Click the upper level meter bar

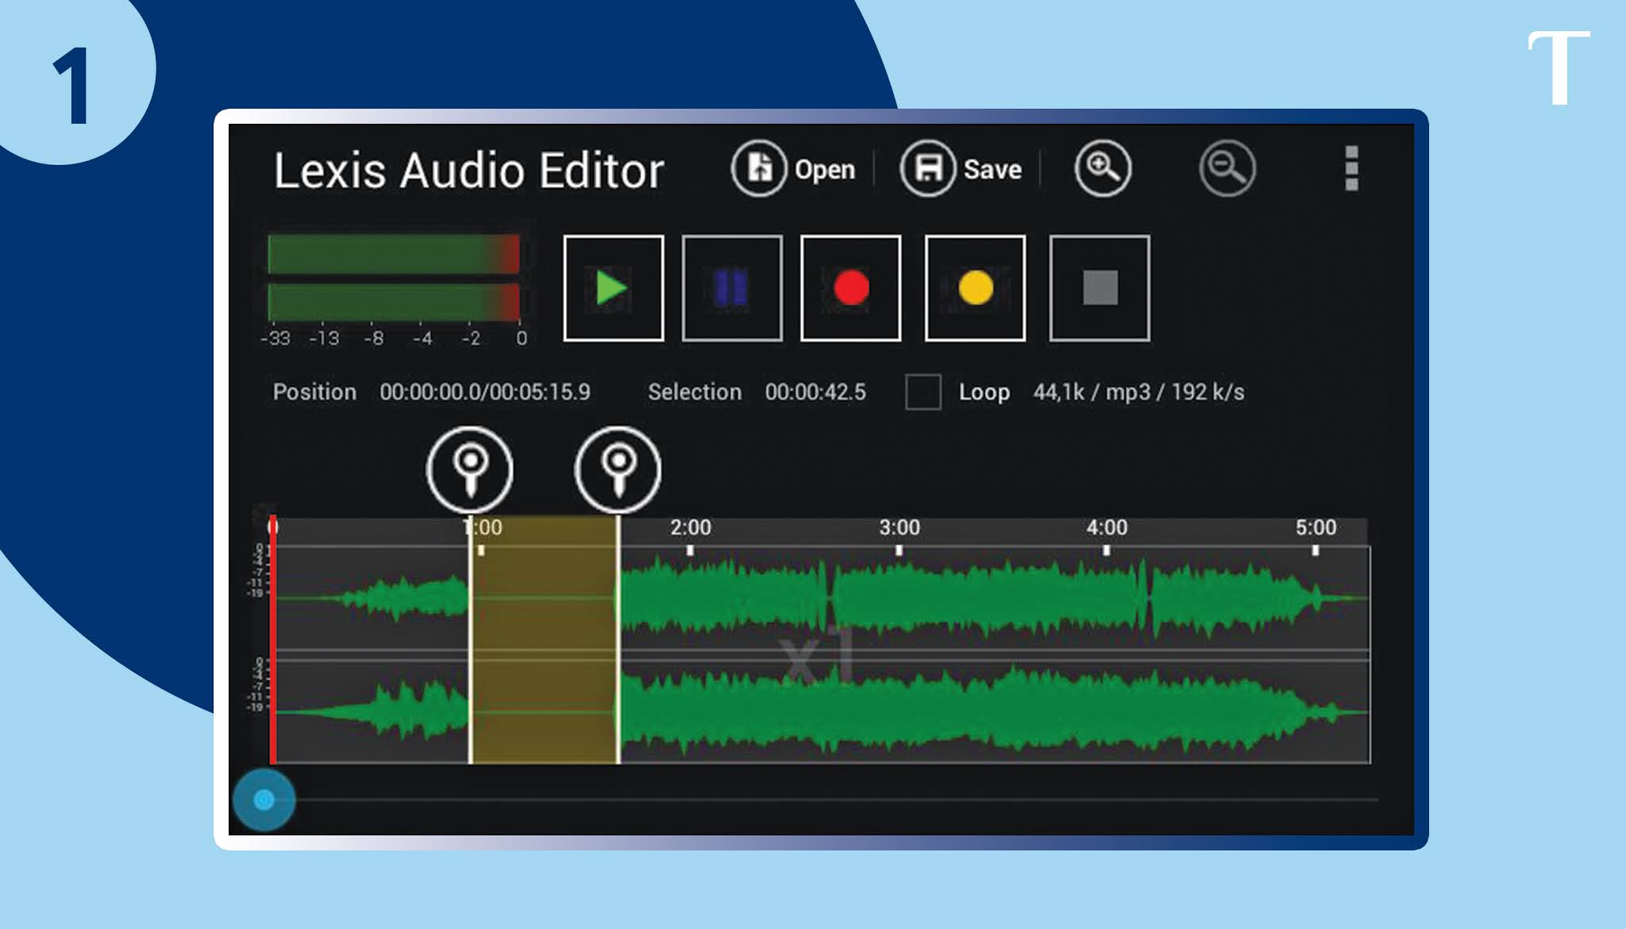(x=394, y=254)
